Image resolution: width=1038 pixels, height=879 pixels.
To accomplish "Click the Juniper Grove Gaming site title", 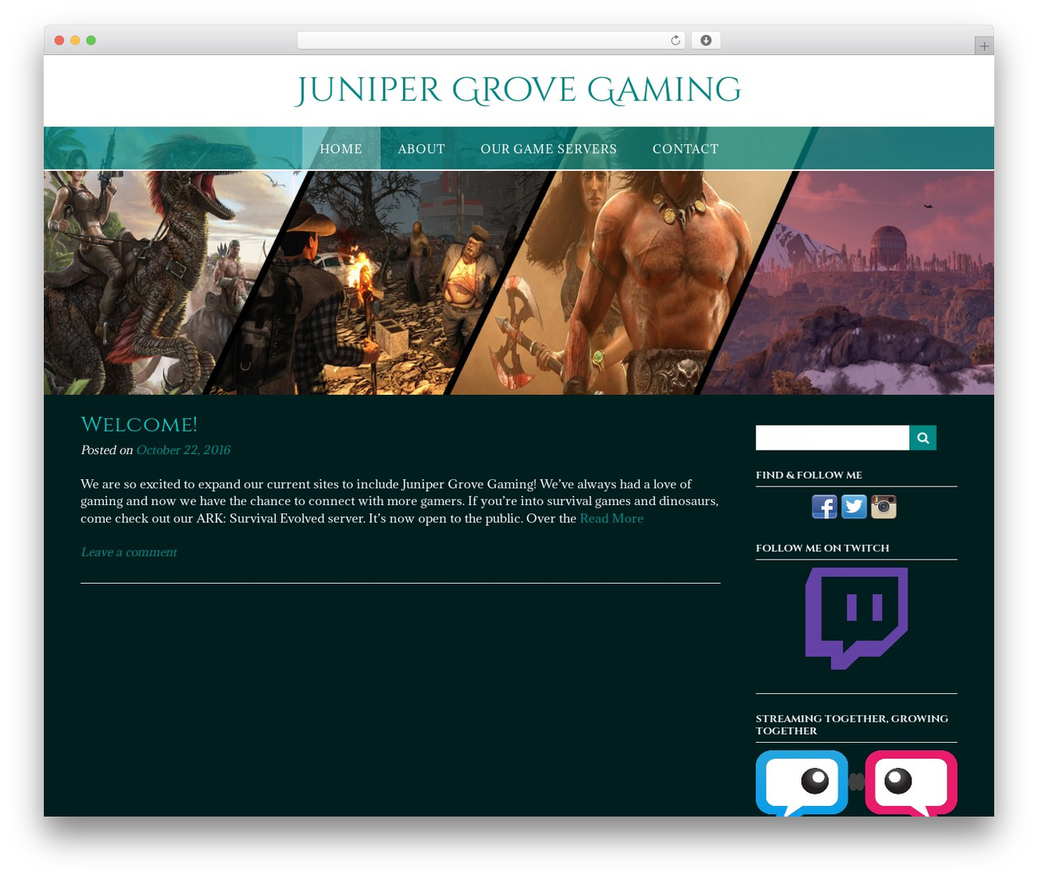I will (x=519, y=90).
